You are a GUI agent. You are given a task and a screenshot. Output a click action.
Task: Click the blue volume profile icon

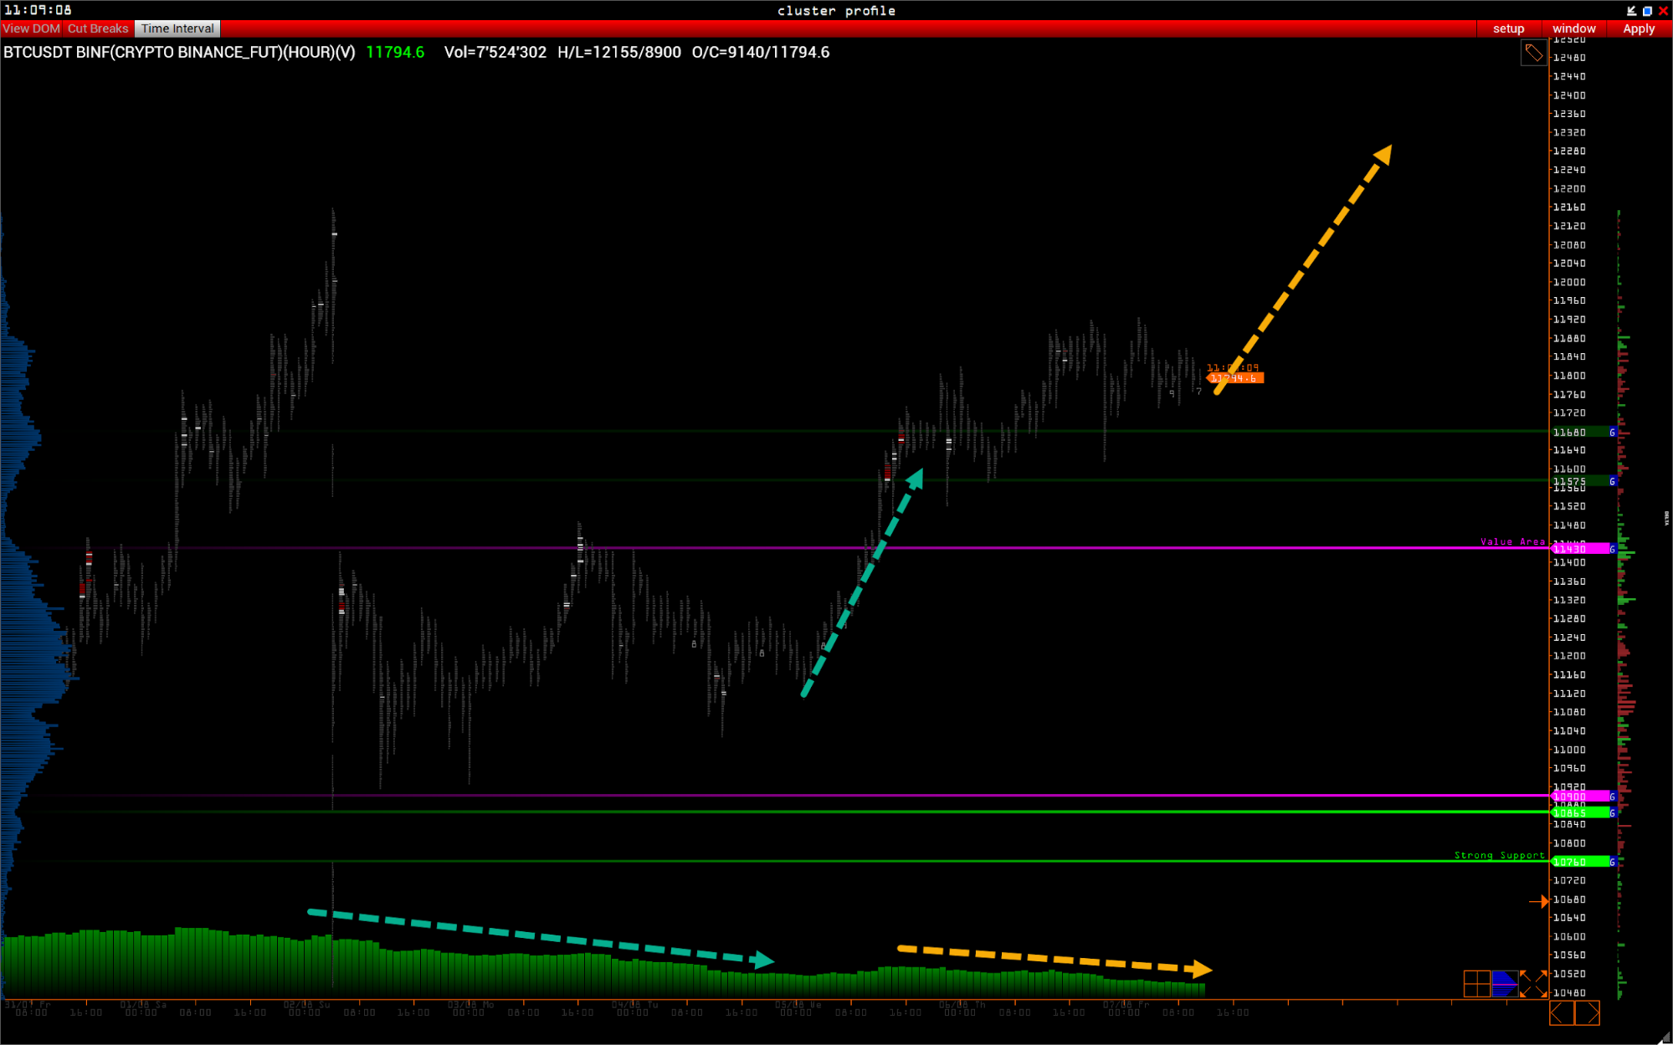click(1505, 983)
